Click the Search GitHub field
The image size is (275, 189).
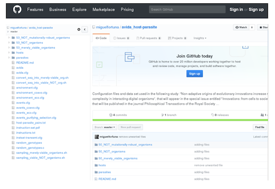tap(187, 10)
